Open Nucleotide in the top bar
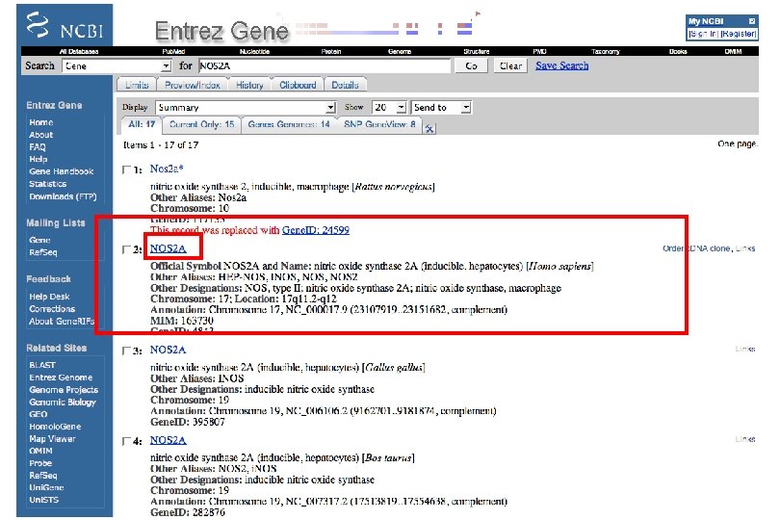The image size is (780, 520). [254, 51]
